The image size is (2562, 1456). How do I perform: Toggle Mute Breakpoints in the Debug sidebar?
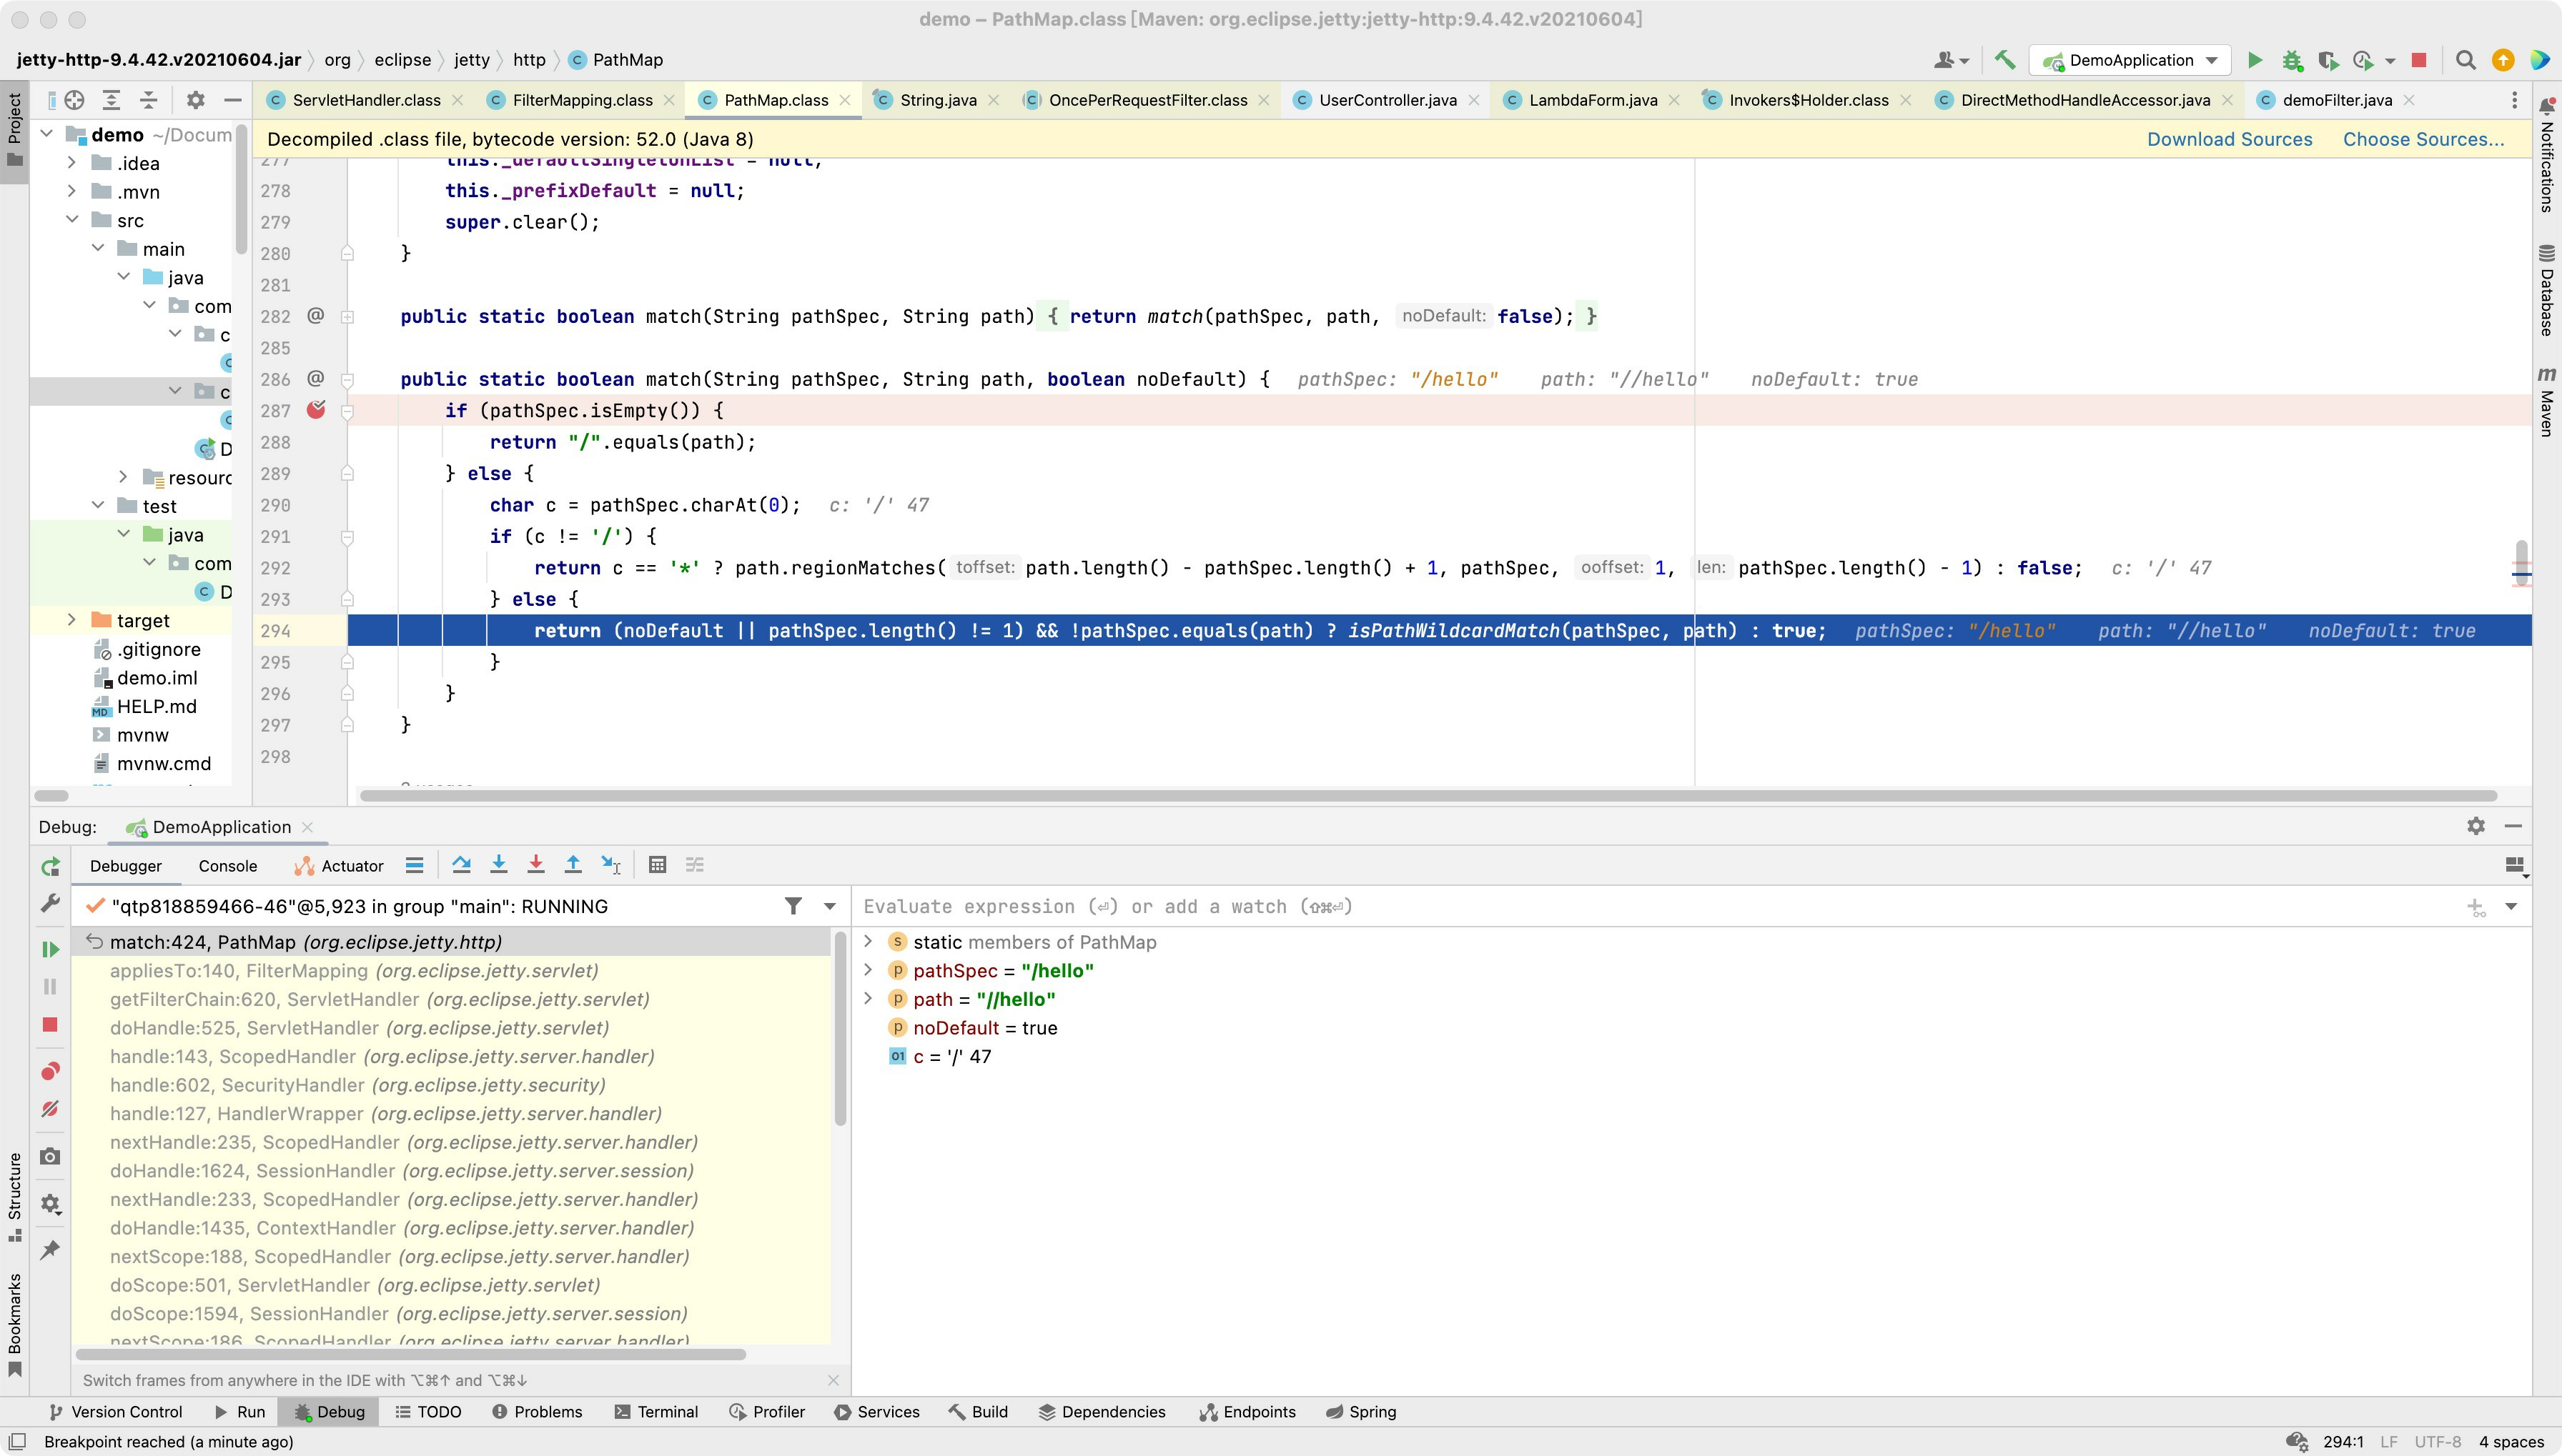click(50, 1109)
